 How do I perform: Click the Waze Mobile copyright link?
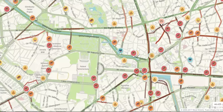pos(201,110)
